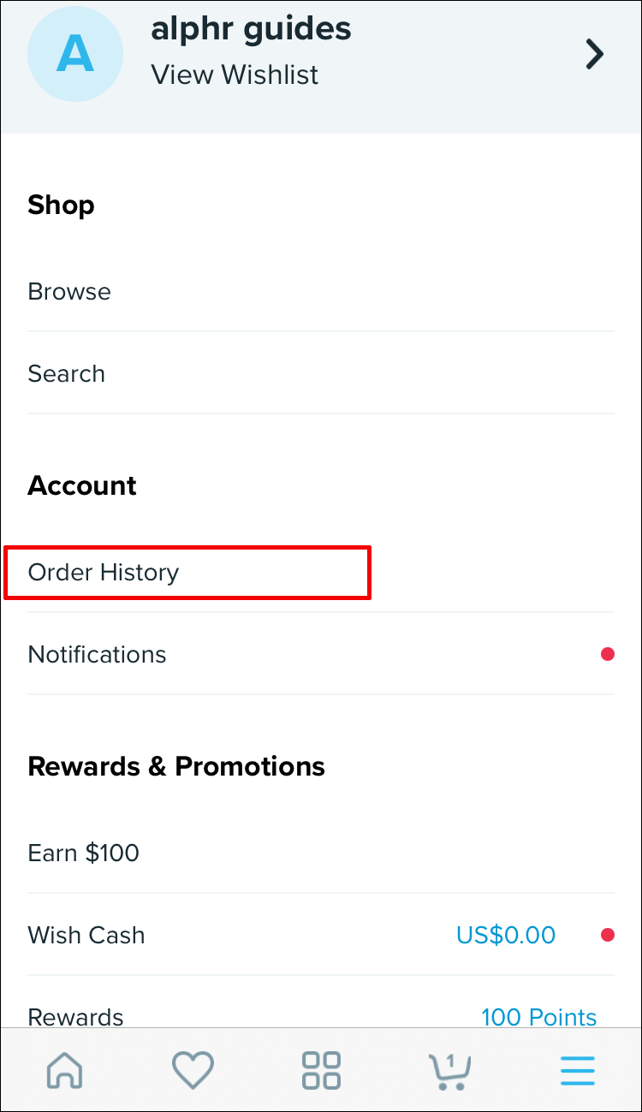
Task: Open the Earn $100 promotion
Action: [x=84, y=853]
